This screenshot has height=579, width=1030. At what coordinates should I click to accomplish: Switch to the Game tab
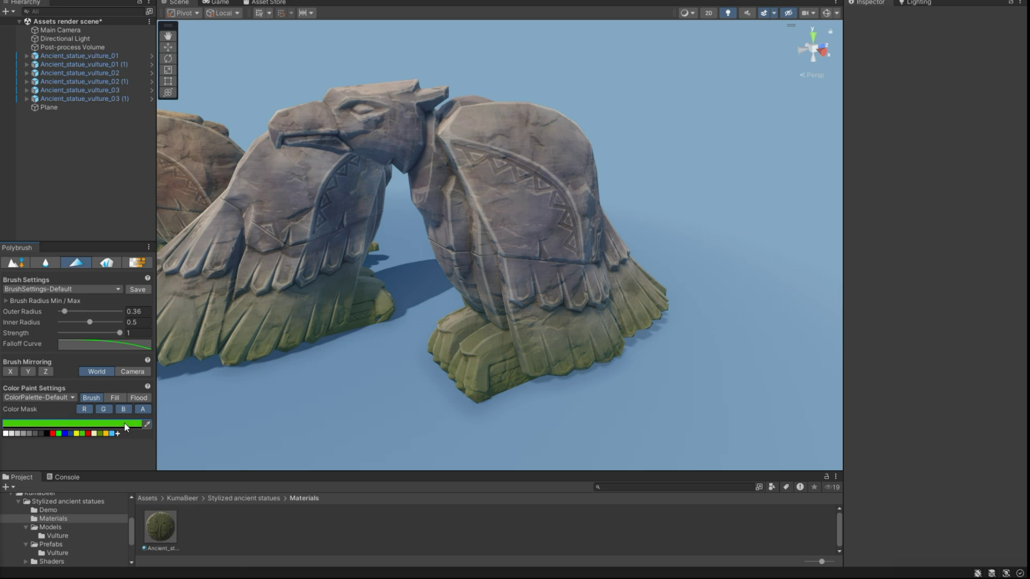tap(216, 2)
